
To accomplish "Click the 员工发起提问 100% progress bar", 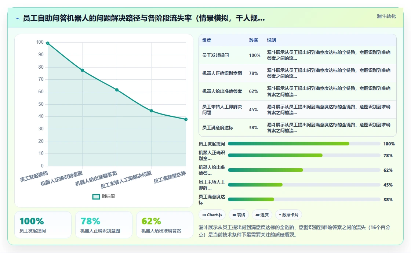I will (x=304, y=144).
